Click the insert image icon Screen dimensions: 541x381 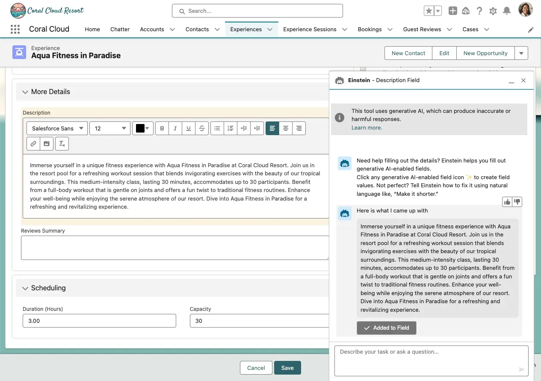[47, 144]
